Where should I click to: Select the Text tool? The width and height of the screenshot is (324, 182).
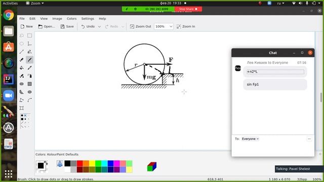[29, 43]
